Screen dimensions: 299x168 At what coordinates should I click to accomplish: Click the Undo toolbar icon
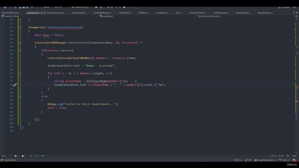tap(32, 7)
